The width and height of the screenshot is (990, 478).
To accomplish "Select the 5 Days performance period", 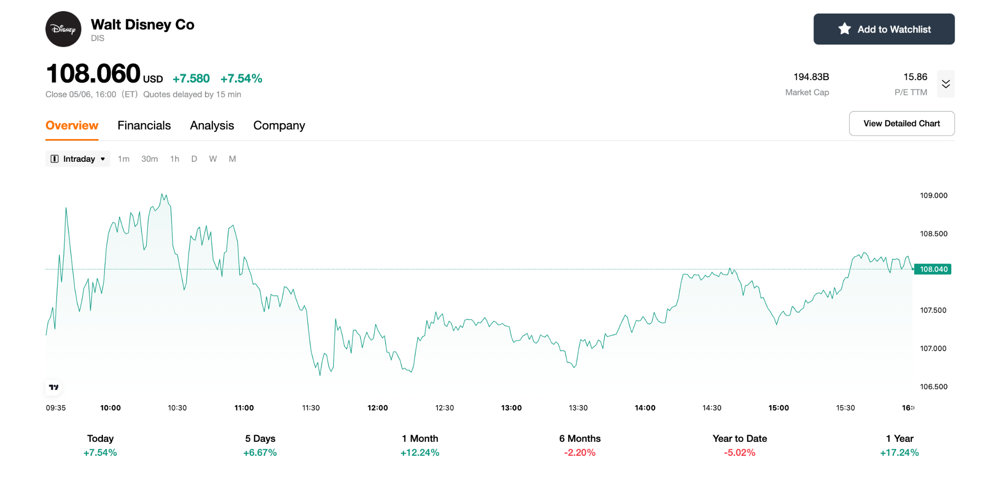I will [x=260, y=445].
